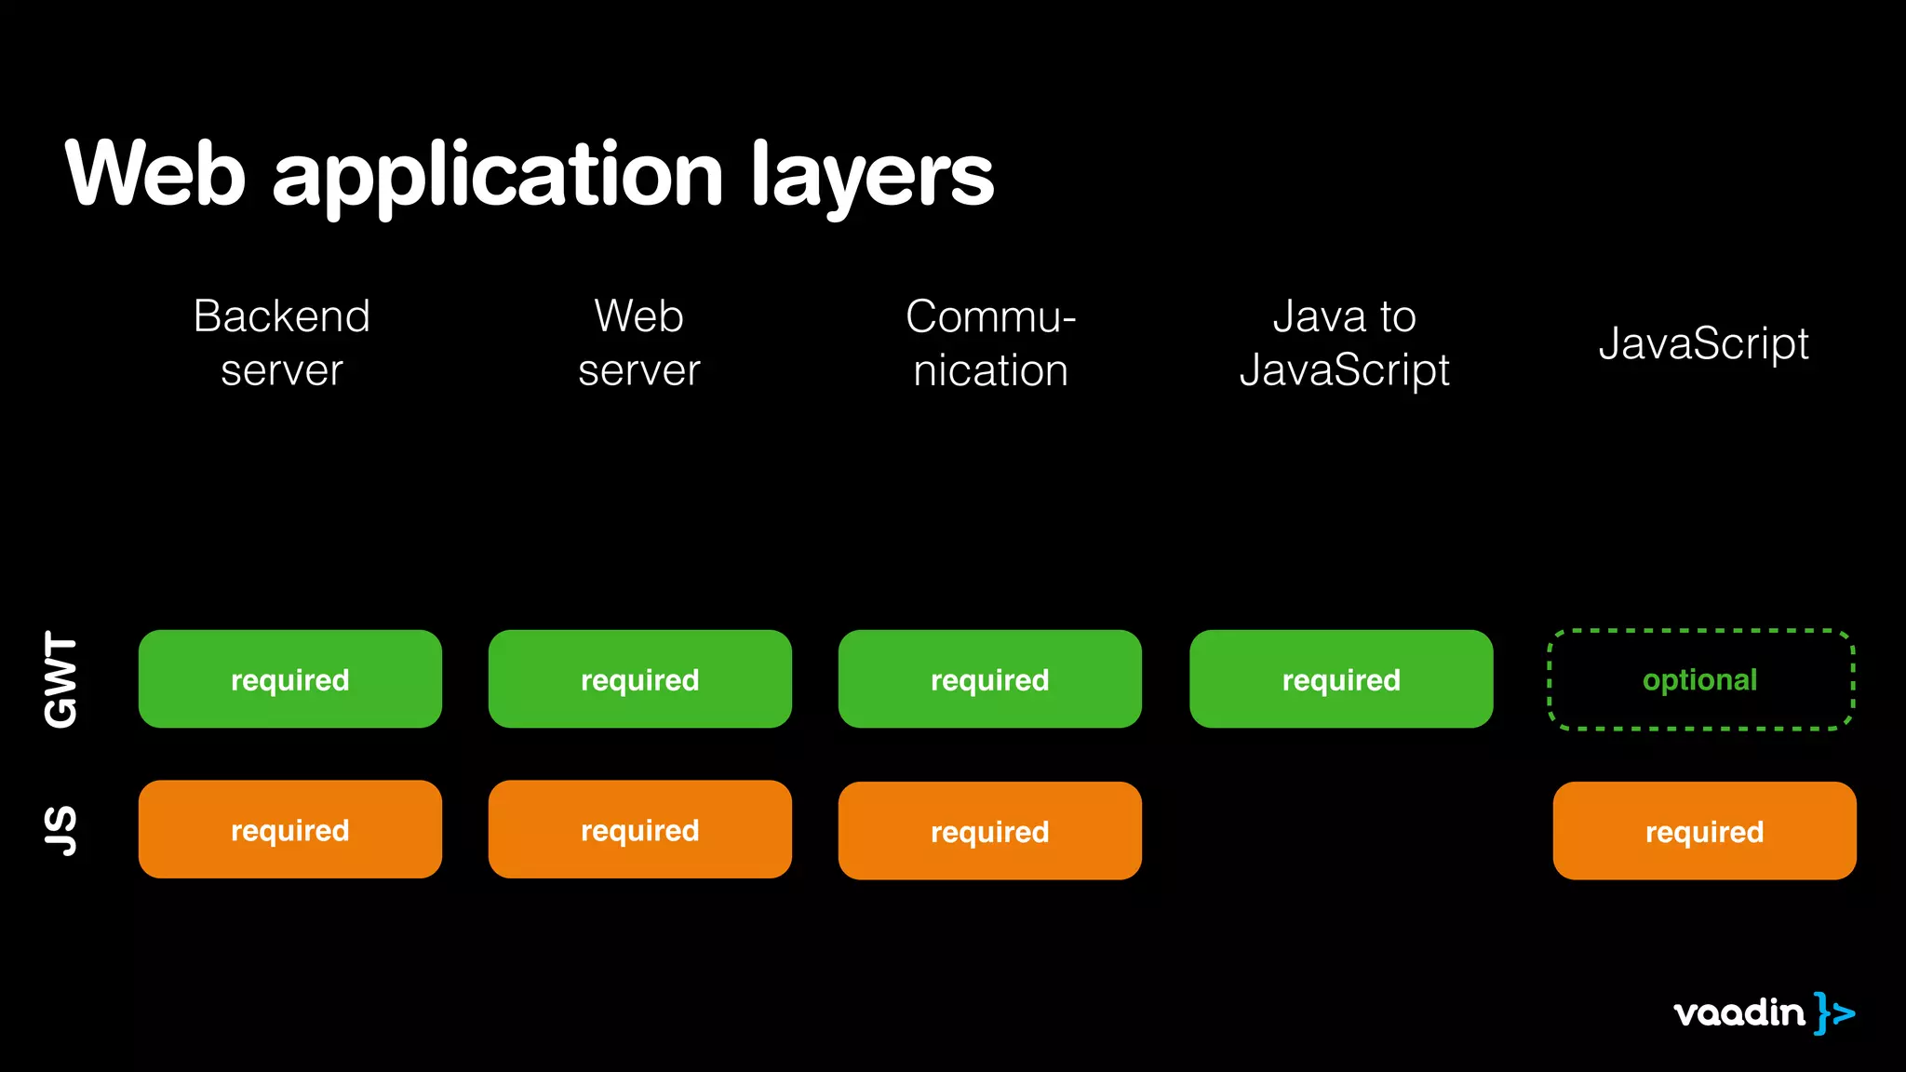The width and height of the screenshot is (1906, 1072).
Task: Click the GWT row label
Action: point(61,679)
